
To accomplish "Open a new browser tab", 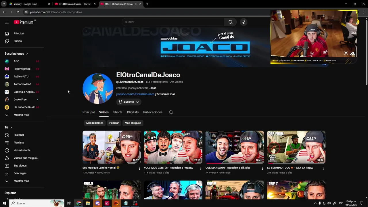I will coord(147,4).
